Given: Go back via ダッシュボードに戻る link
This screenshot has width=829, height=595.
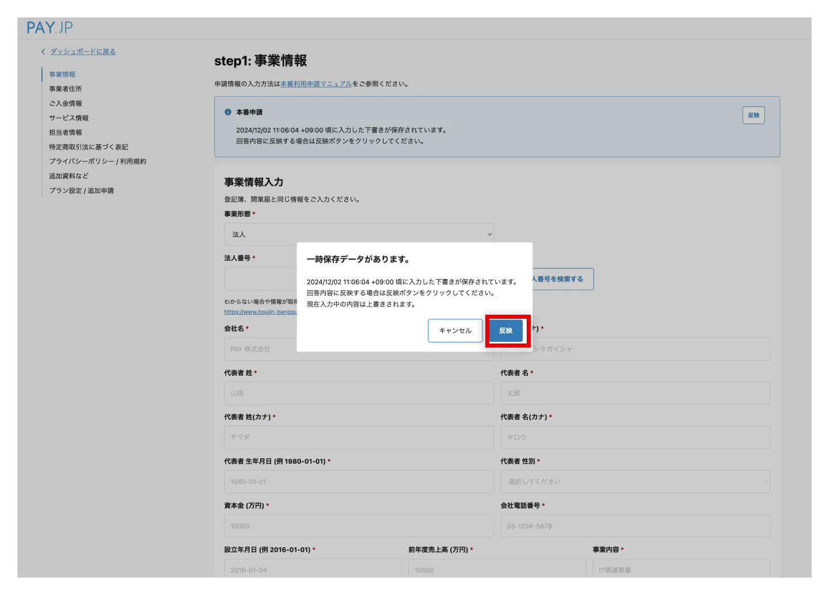Looking at the screenshot, I should coord(83,52).
